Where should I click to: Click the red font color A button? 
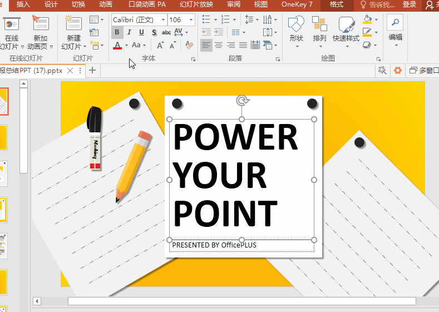pyautogui.click(x=117, y=46)
